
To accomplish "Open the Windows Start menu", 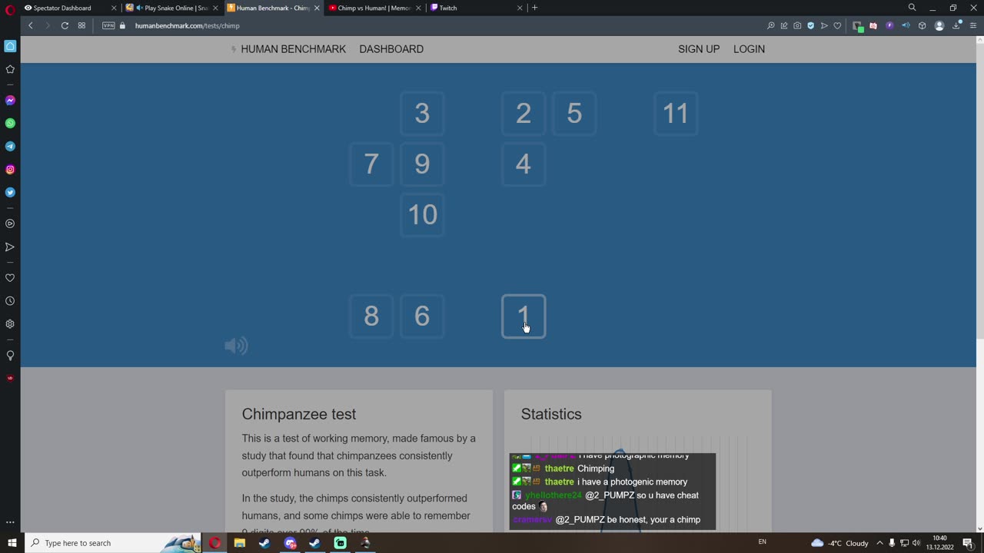I will pyautogui.click(x=12, y=543).
